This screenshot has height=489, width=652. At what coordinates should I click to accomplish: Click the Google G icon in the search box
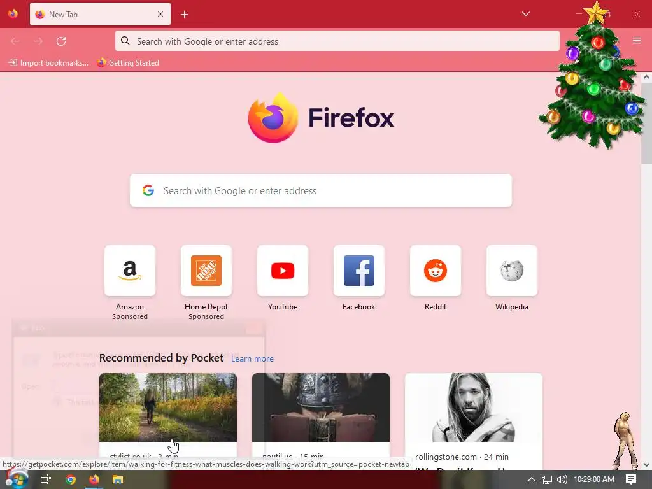click(x=148, y=190)
